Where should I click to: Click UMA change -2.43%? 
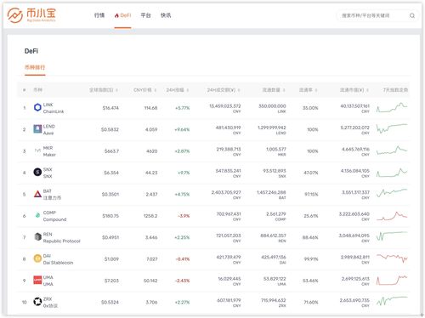[182, 281]
